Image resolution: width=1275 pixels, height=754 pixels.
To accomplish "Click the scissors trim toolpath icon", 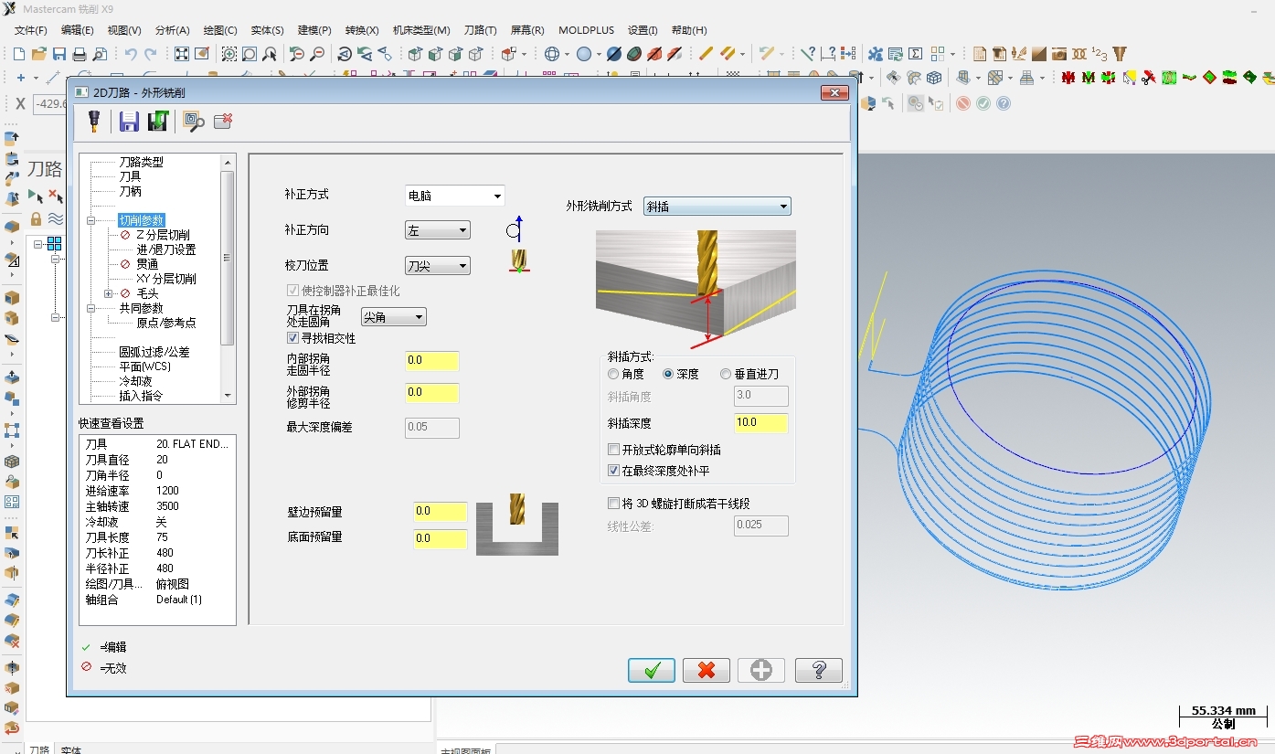I will click(1148, 79).
